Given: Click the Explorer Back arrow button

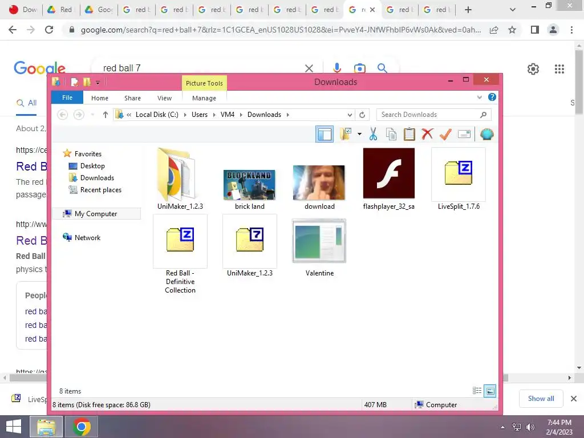Looking at the screenshot, I should pos(63,115).
